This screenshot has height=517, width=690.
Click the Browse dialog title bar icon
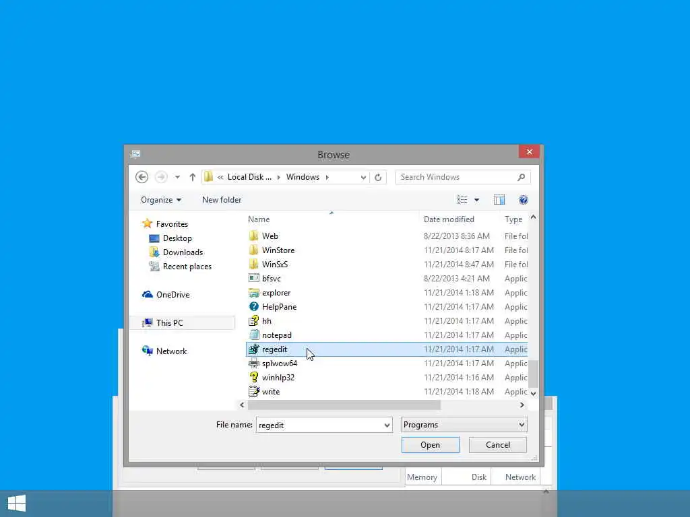click(x=135, y=154)
